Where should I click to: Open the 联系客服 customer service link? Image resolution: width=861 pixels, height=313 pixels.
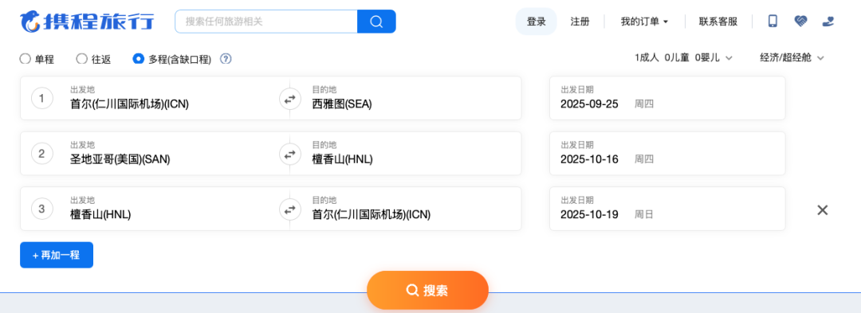718,22
